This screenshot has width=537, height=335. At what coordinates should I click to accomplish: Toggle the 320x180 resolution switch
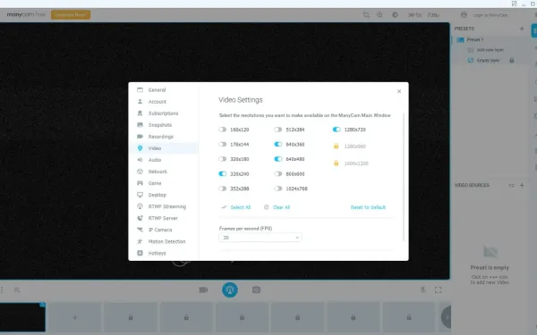(223, 159)
